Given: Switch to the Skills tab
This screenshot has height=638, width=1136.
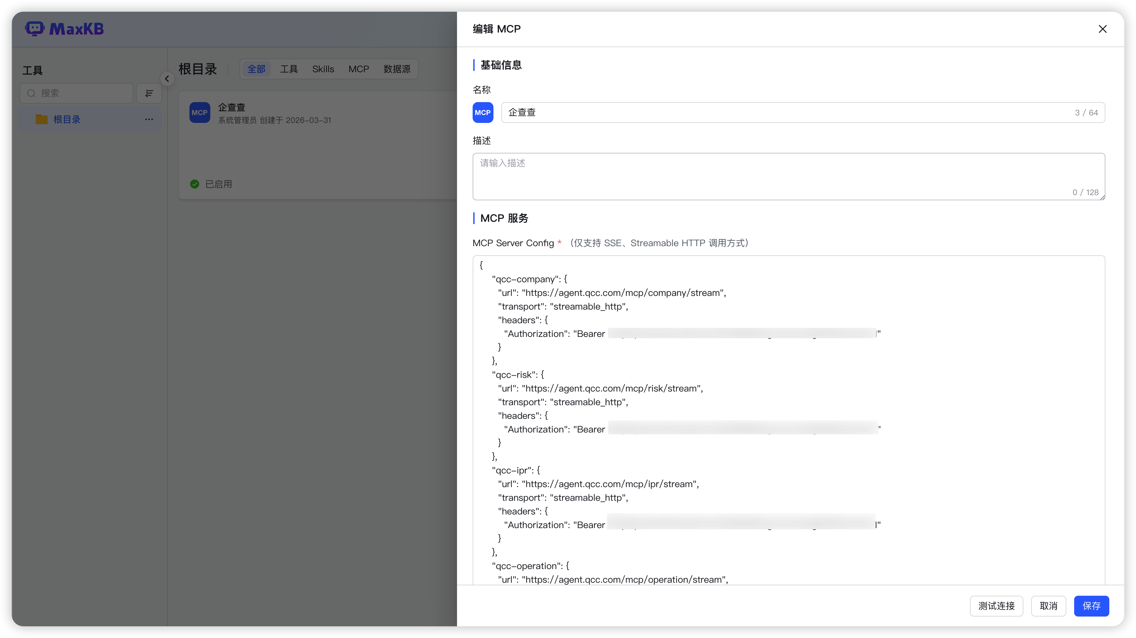Looking at the screenshot, I should 323,69.
